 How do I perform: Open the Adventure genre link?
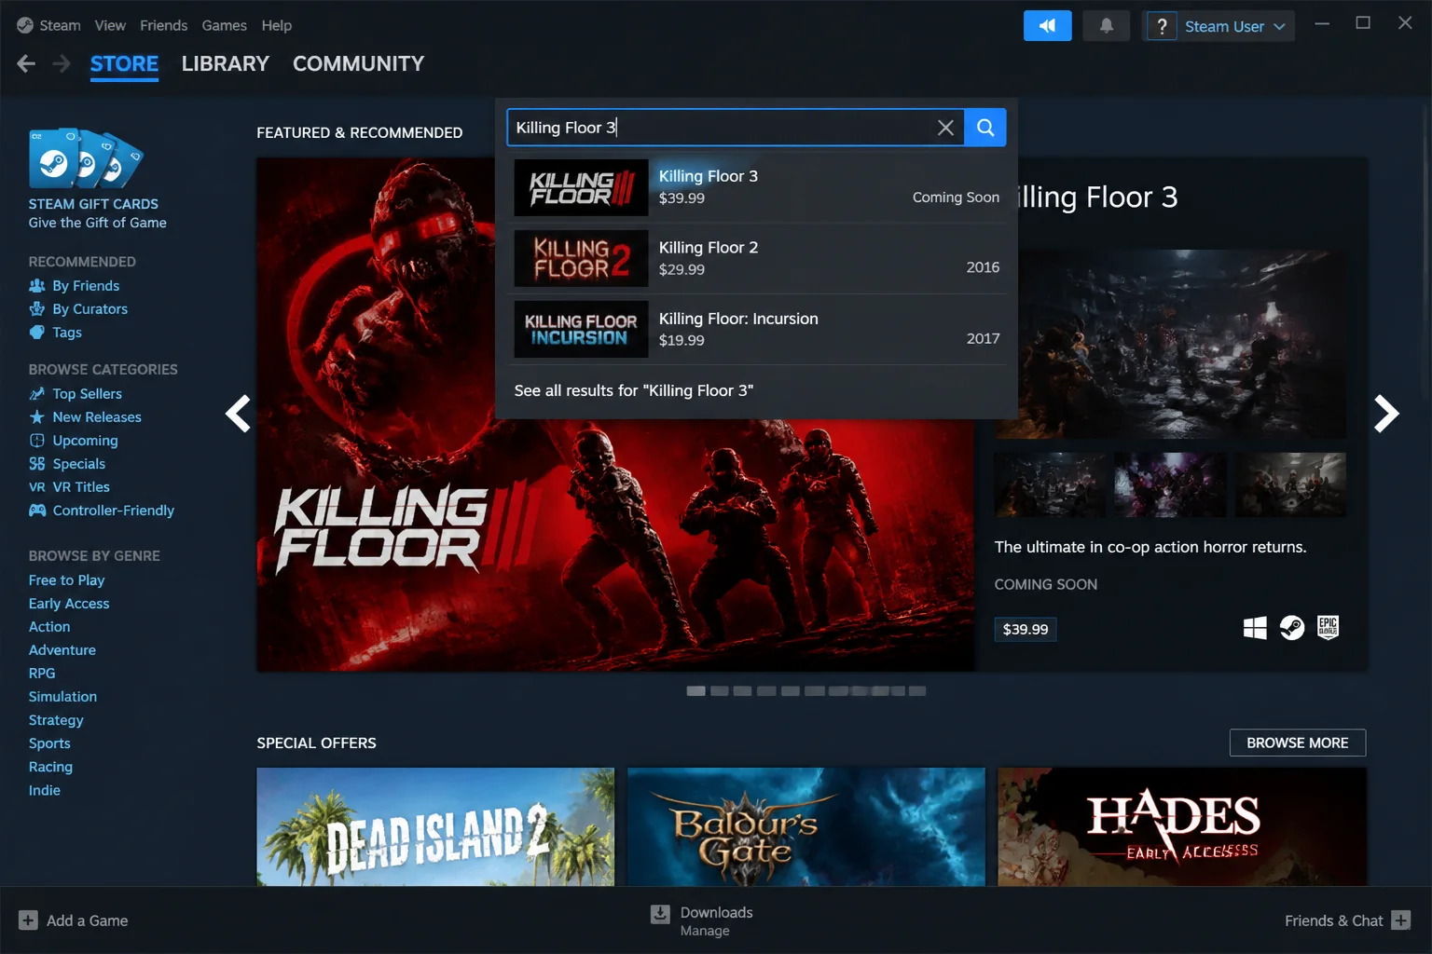[62, 650]
